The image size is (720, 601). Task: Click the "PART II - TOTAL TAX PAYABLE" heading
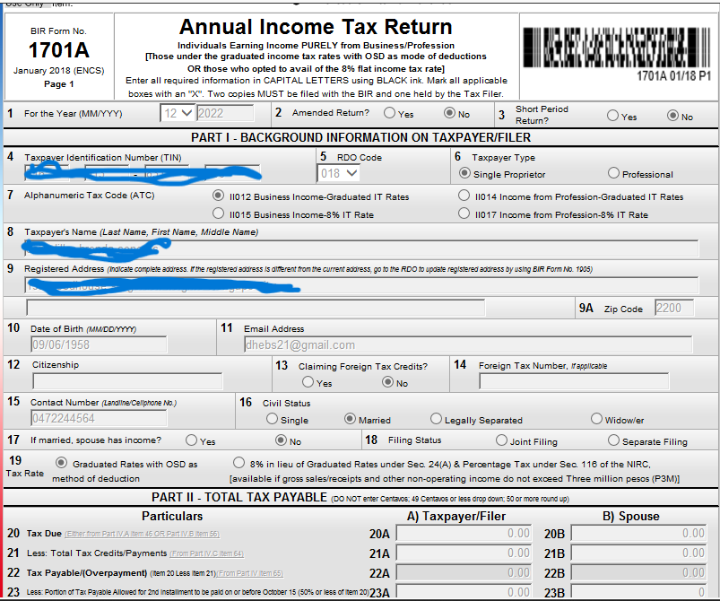239,497
